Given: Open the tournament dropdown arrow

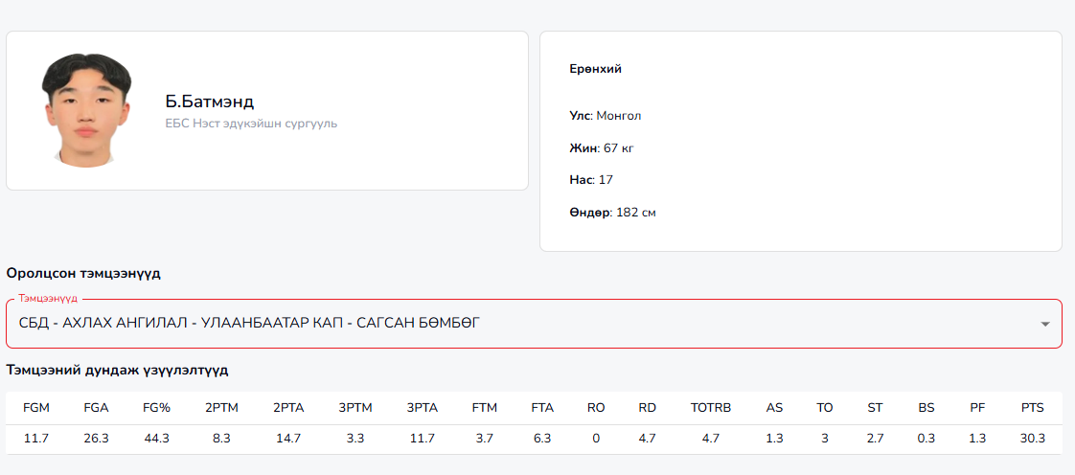Looking at the screenshot, I should pos(1044,324).
